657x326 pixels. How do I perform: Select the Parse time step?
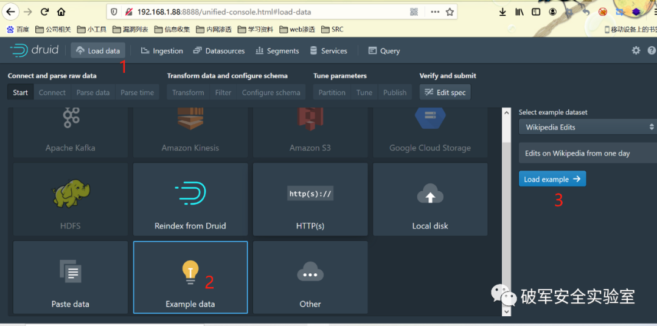[x=137, y=92]
